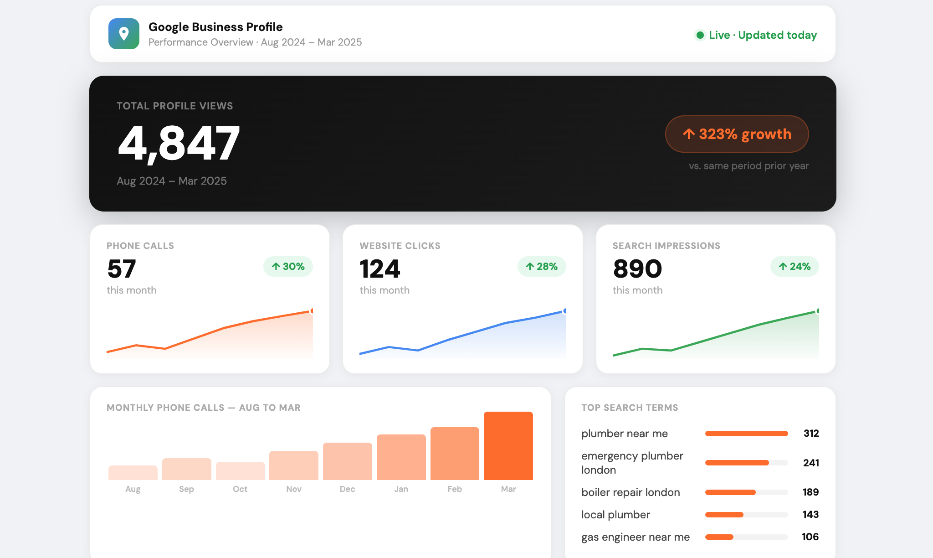
Task: Click the 323% growth badge
Action: click(737, 134)
